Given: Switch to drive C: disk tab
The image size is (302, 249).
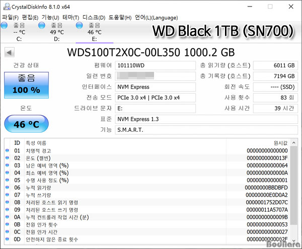Looking at the screenshot, I should (x=19, y=32).
